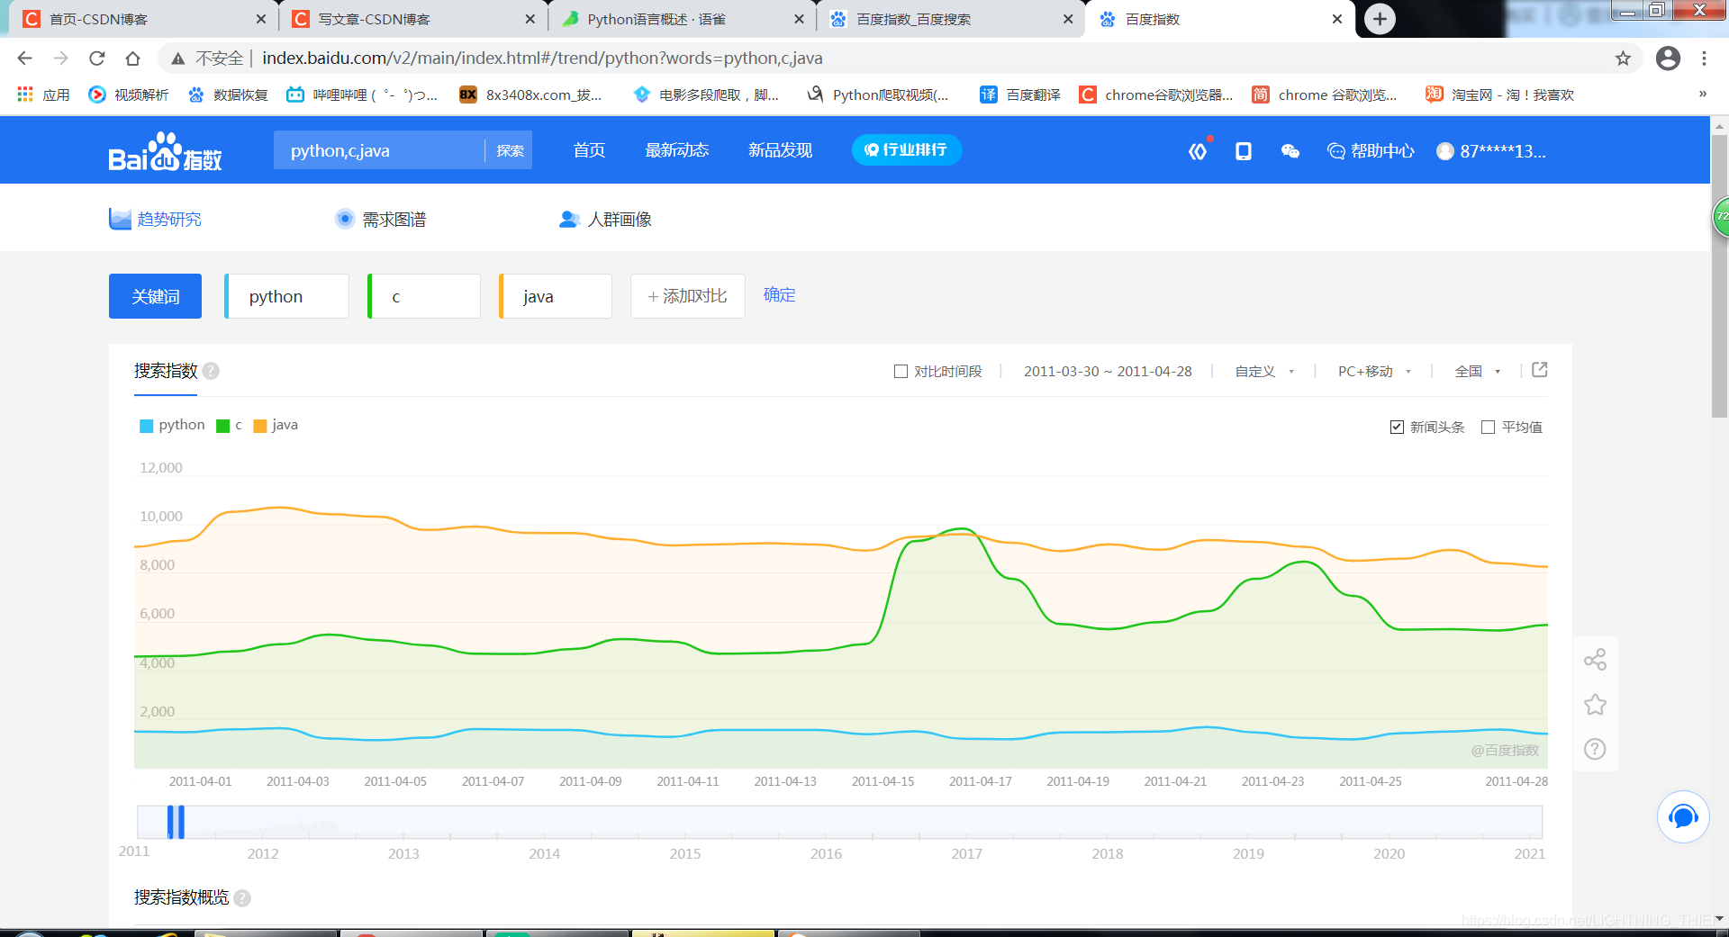Expand the 全国 region dropdown

click(x=1478, y=372)
